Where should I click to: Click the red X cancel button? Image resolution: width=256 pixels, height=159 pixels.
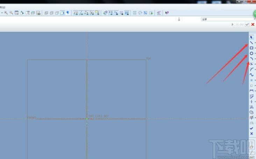pyautogui.click(x=253, y=24)
